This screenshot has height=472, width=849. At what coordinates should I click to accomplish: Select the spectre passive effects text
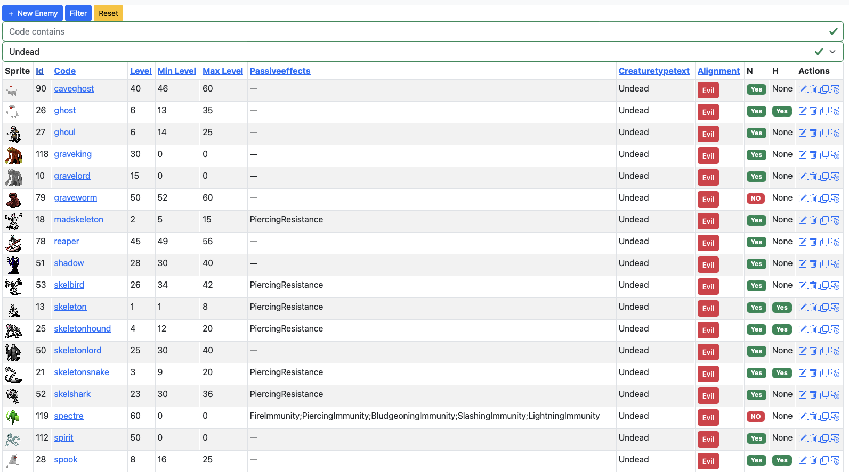click(425, 416)
